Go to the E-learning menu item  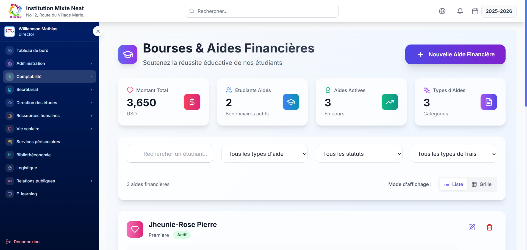(x=27, y=194)
